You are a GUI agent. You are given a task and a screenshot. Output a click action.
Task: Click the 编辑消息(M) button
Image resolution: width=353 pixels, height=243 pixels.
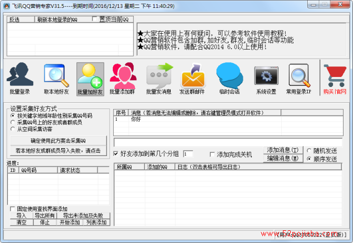tap(283, 158)
